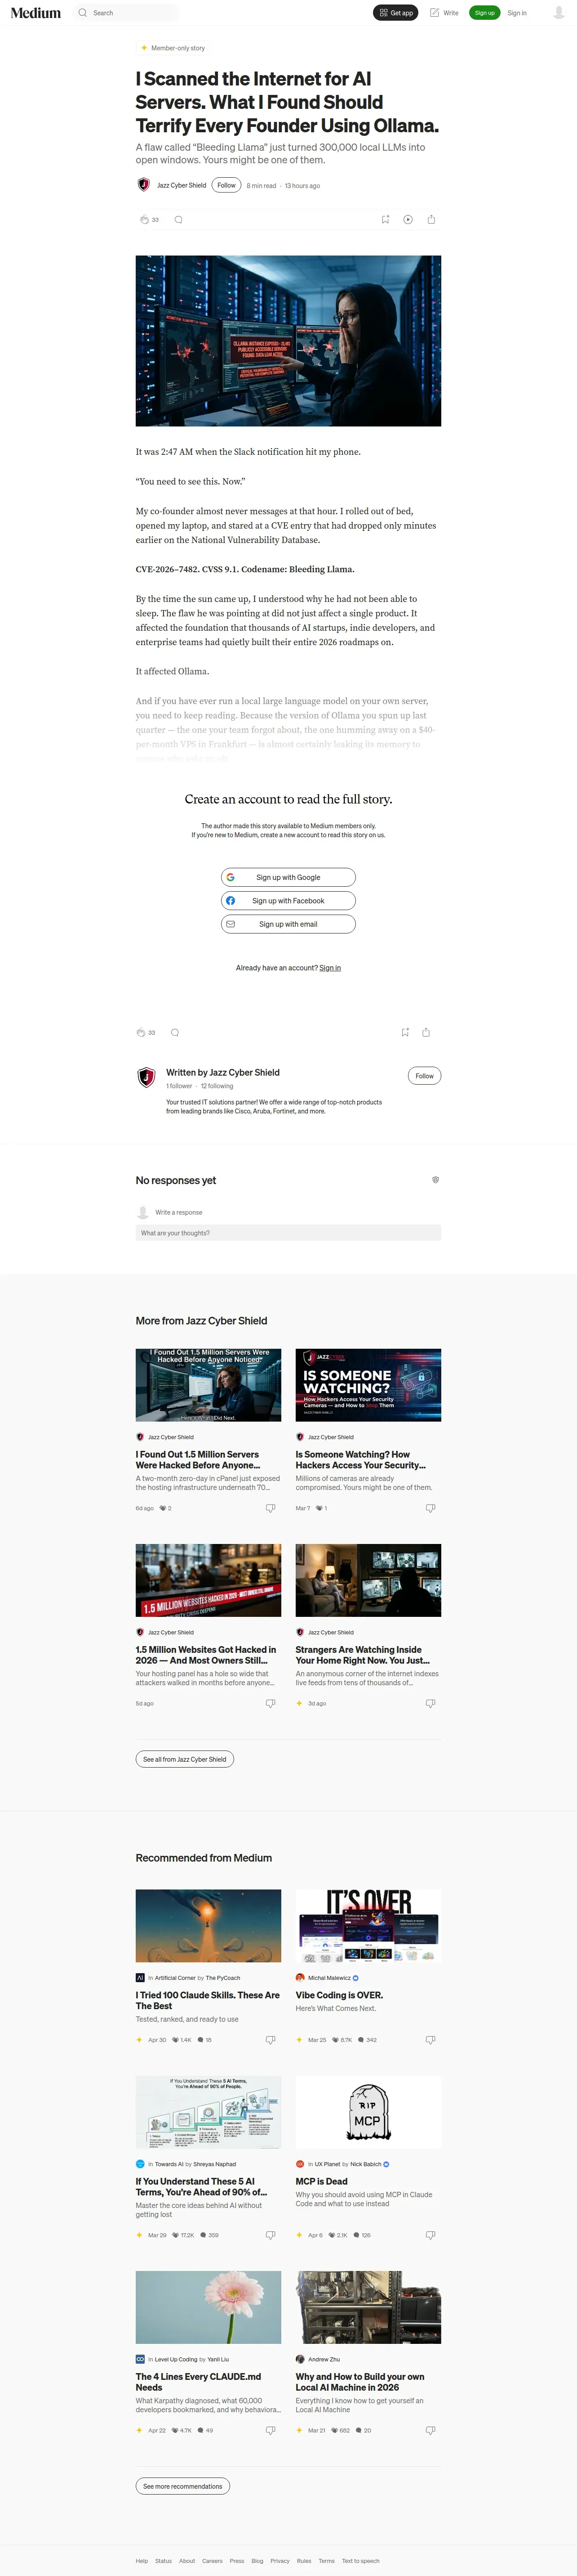Open the Text to speech footer link
Viewport: 577px width, 2576px height.
(361, 2561)
